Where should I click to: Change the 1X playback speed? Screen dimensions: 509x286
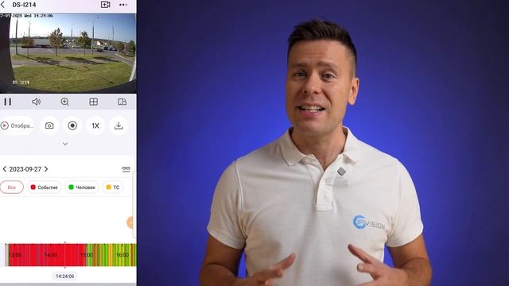[95, 126]
